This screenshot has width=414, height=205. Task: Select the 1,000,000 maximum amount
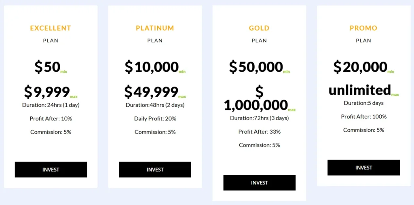click(256, 105)
